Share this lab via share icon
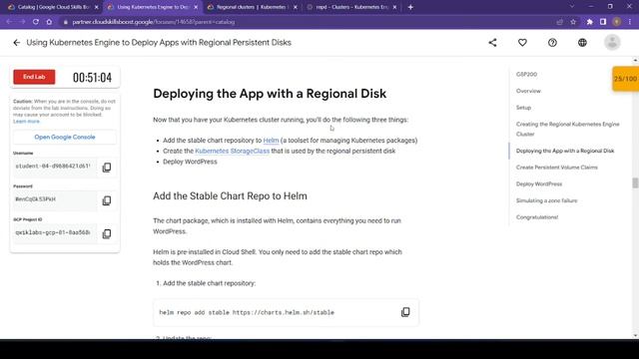This screenshot has width=639, height=359. tap(492, 42)
